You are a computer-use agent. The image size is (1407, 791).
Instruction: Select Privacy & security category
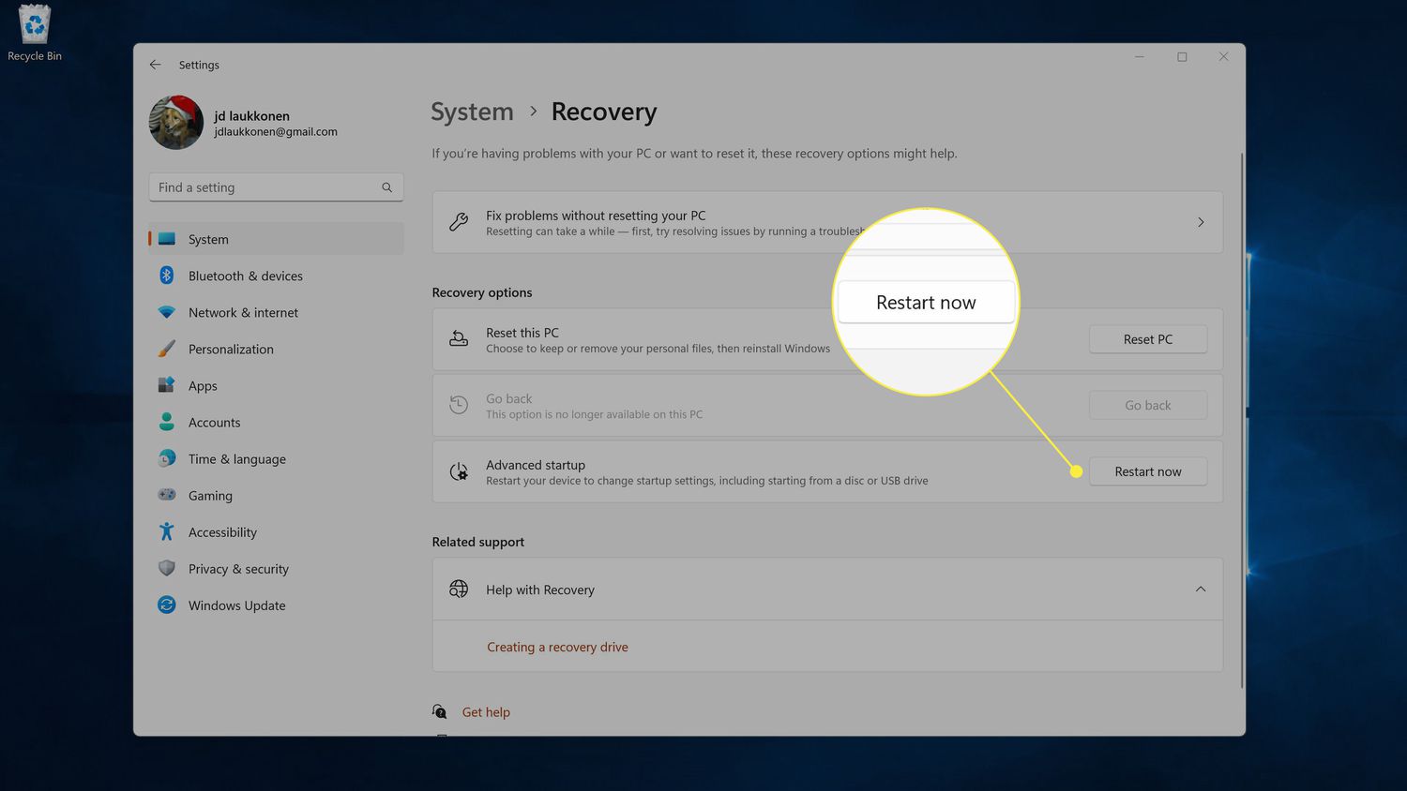pyautogui.click(x=238, y=569)
